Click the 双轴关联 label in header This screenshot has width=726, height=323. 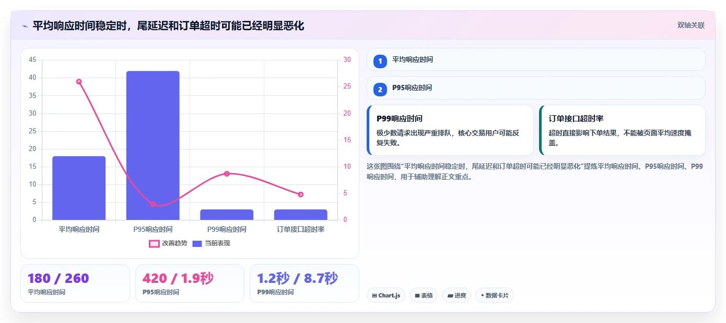point(691,26)
